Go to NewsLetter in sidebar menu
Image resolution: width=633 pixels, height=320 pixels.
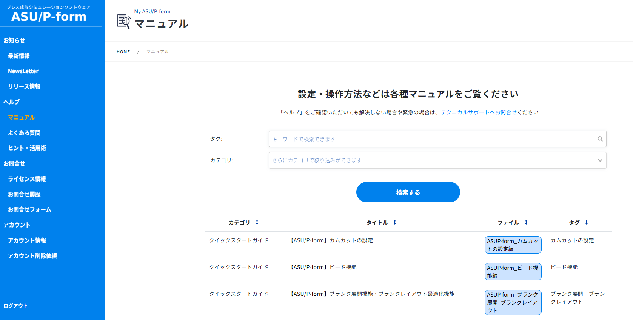23,71
